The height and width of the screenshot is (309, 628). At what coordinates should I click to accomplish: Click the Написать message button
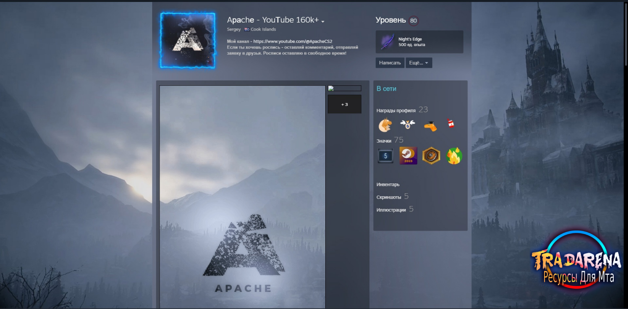(390, 63)
